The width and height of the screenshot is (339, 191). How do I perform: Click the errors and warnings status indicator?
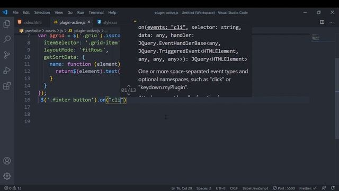(13, 188)
